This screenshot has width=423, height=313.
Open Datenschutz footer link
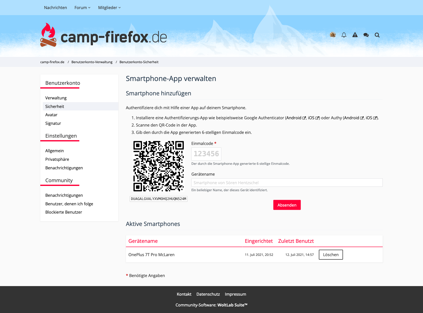pyautogui.click(x=208, y=294)
